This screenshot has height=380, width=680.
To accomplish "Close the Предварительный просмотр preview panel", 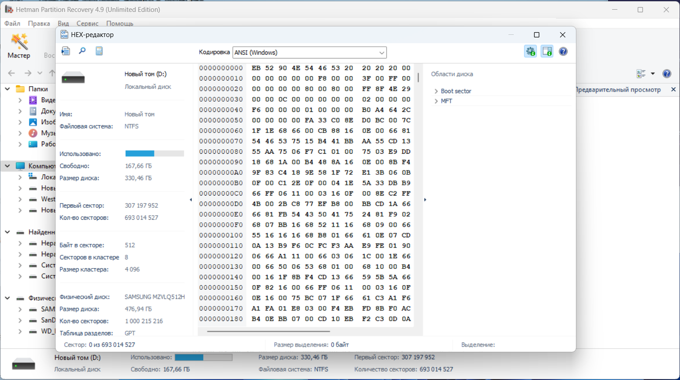I will [x=673, y=89].
